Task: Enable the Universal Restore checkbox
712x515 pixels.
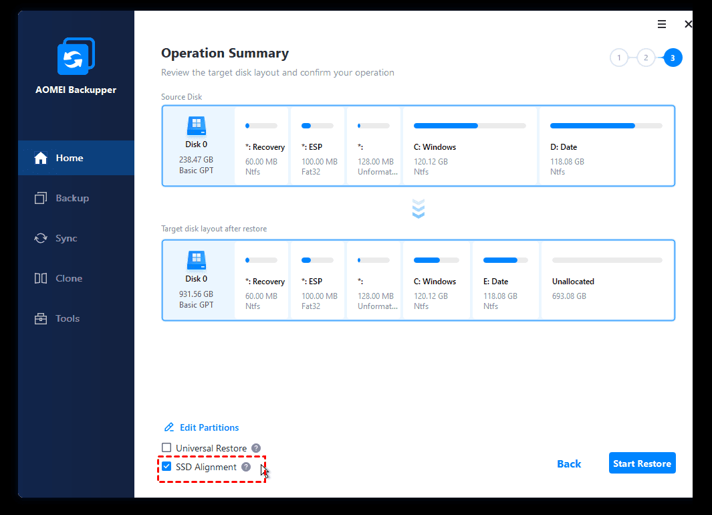Action: 167,448
